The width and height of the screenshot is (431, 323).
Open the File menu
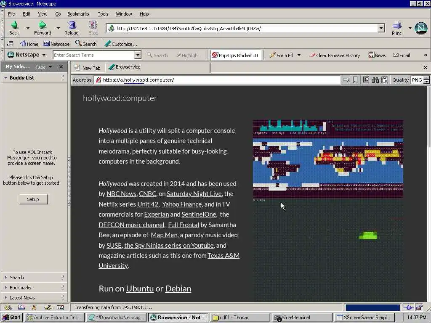click(x=11, y=14)
